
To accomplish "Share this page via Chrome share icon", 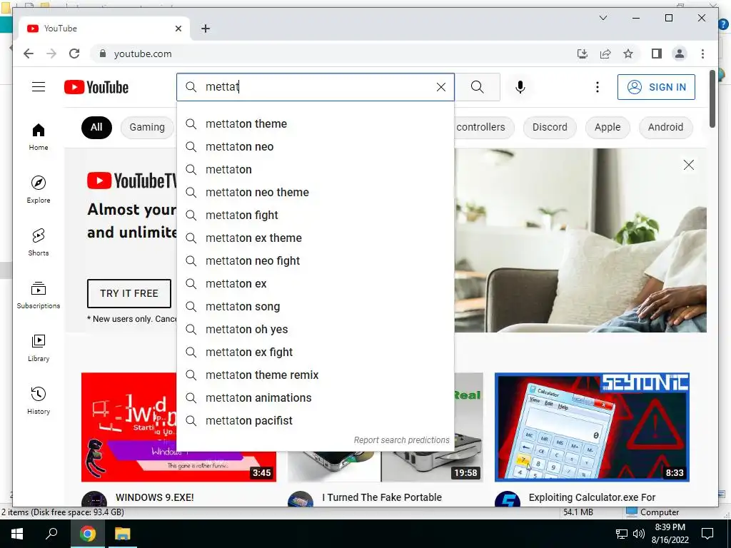I will [x=605, y=54].
